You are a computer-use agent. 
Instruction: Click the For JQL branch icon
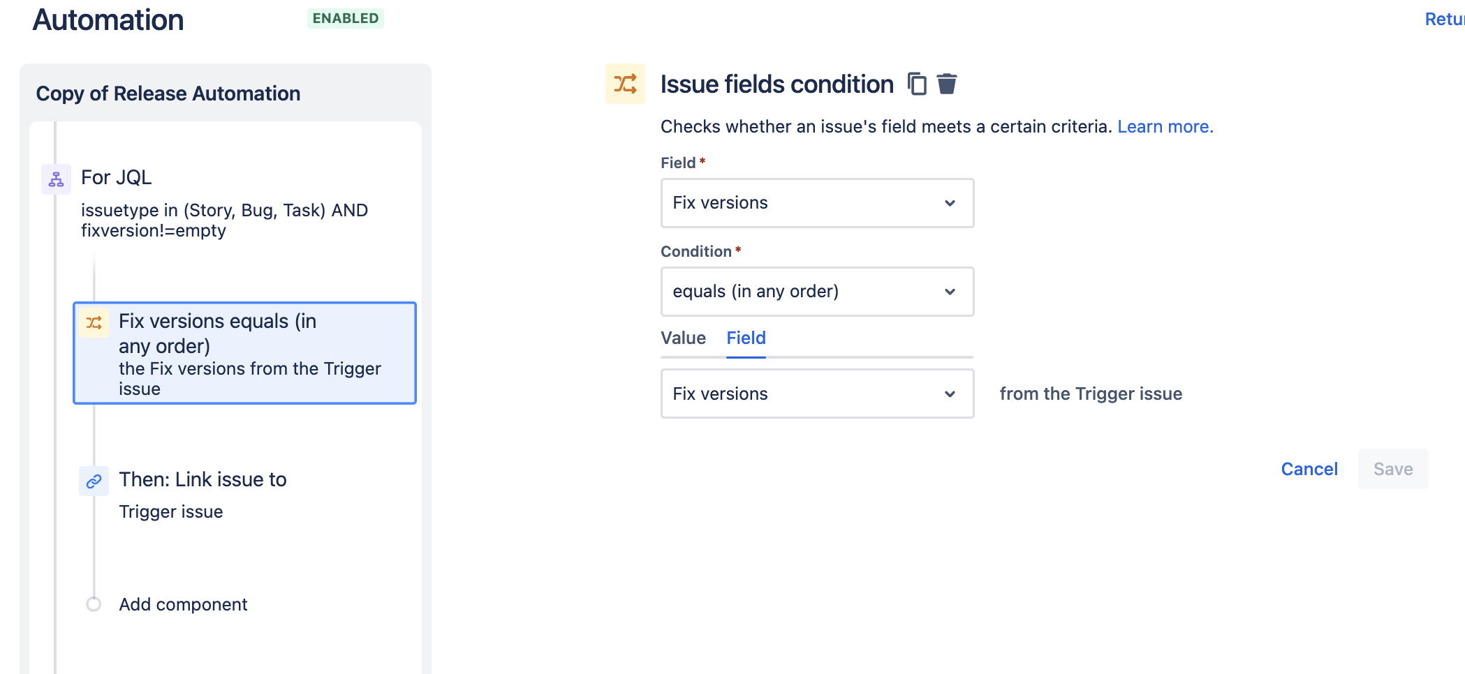click(56, 179)
